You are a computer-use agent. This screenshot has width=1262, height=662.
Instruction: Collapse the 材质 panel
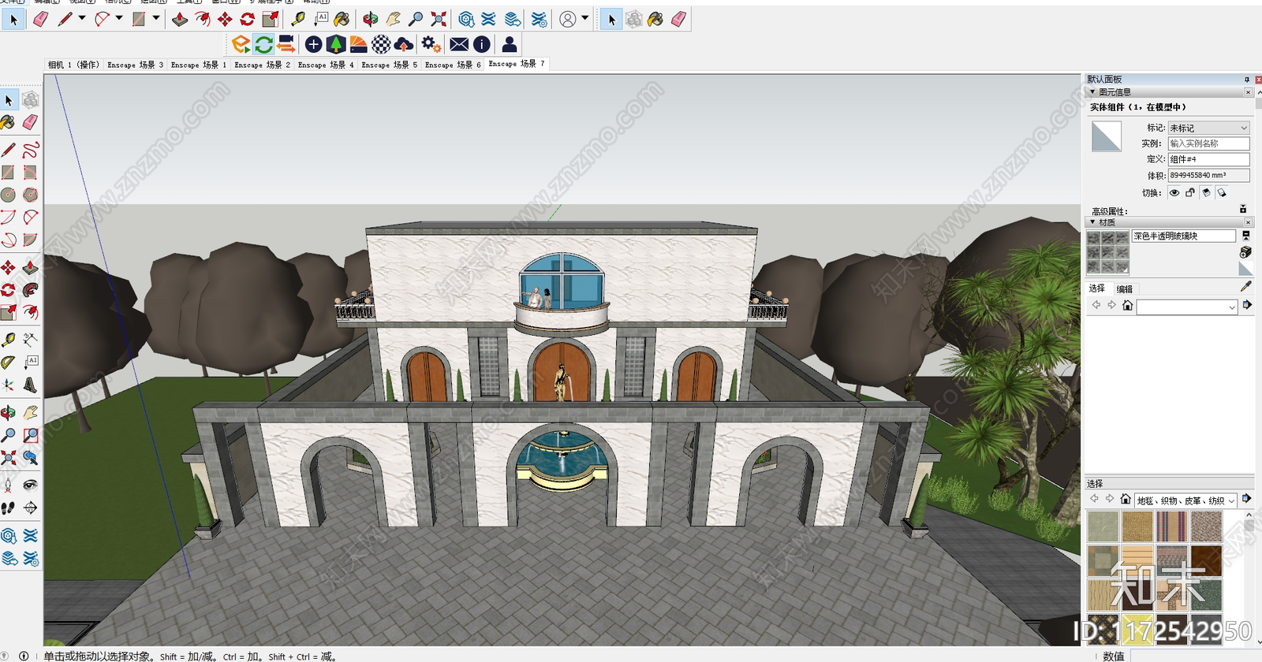pos(1092,222)
